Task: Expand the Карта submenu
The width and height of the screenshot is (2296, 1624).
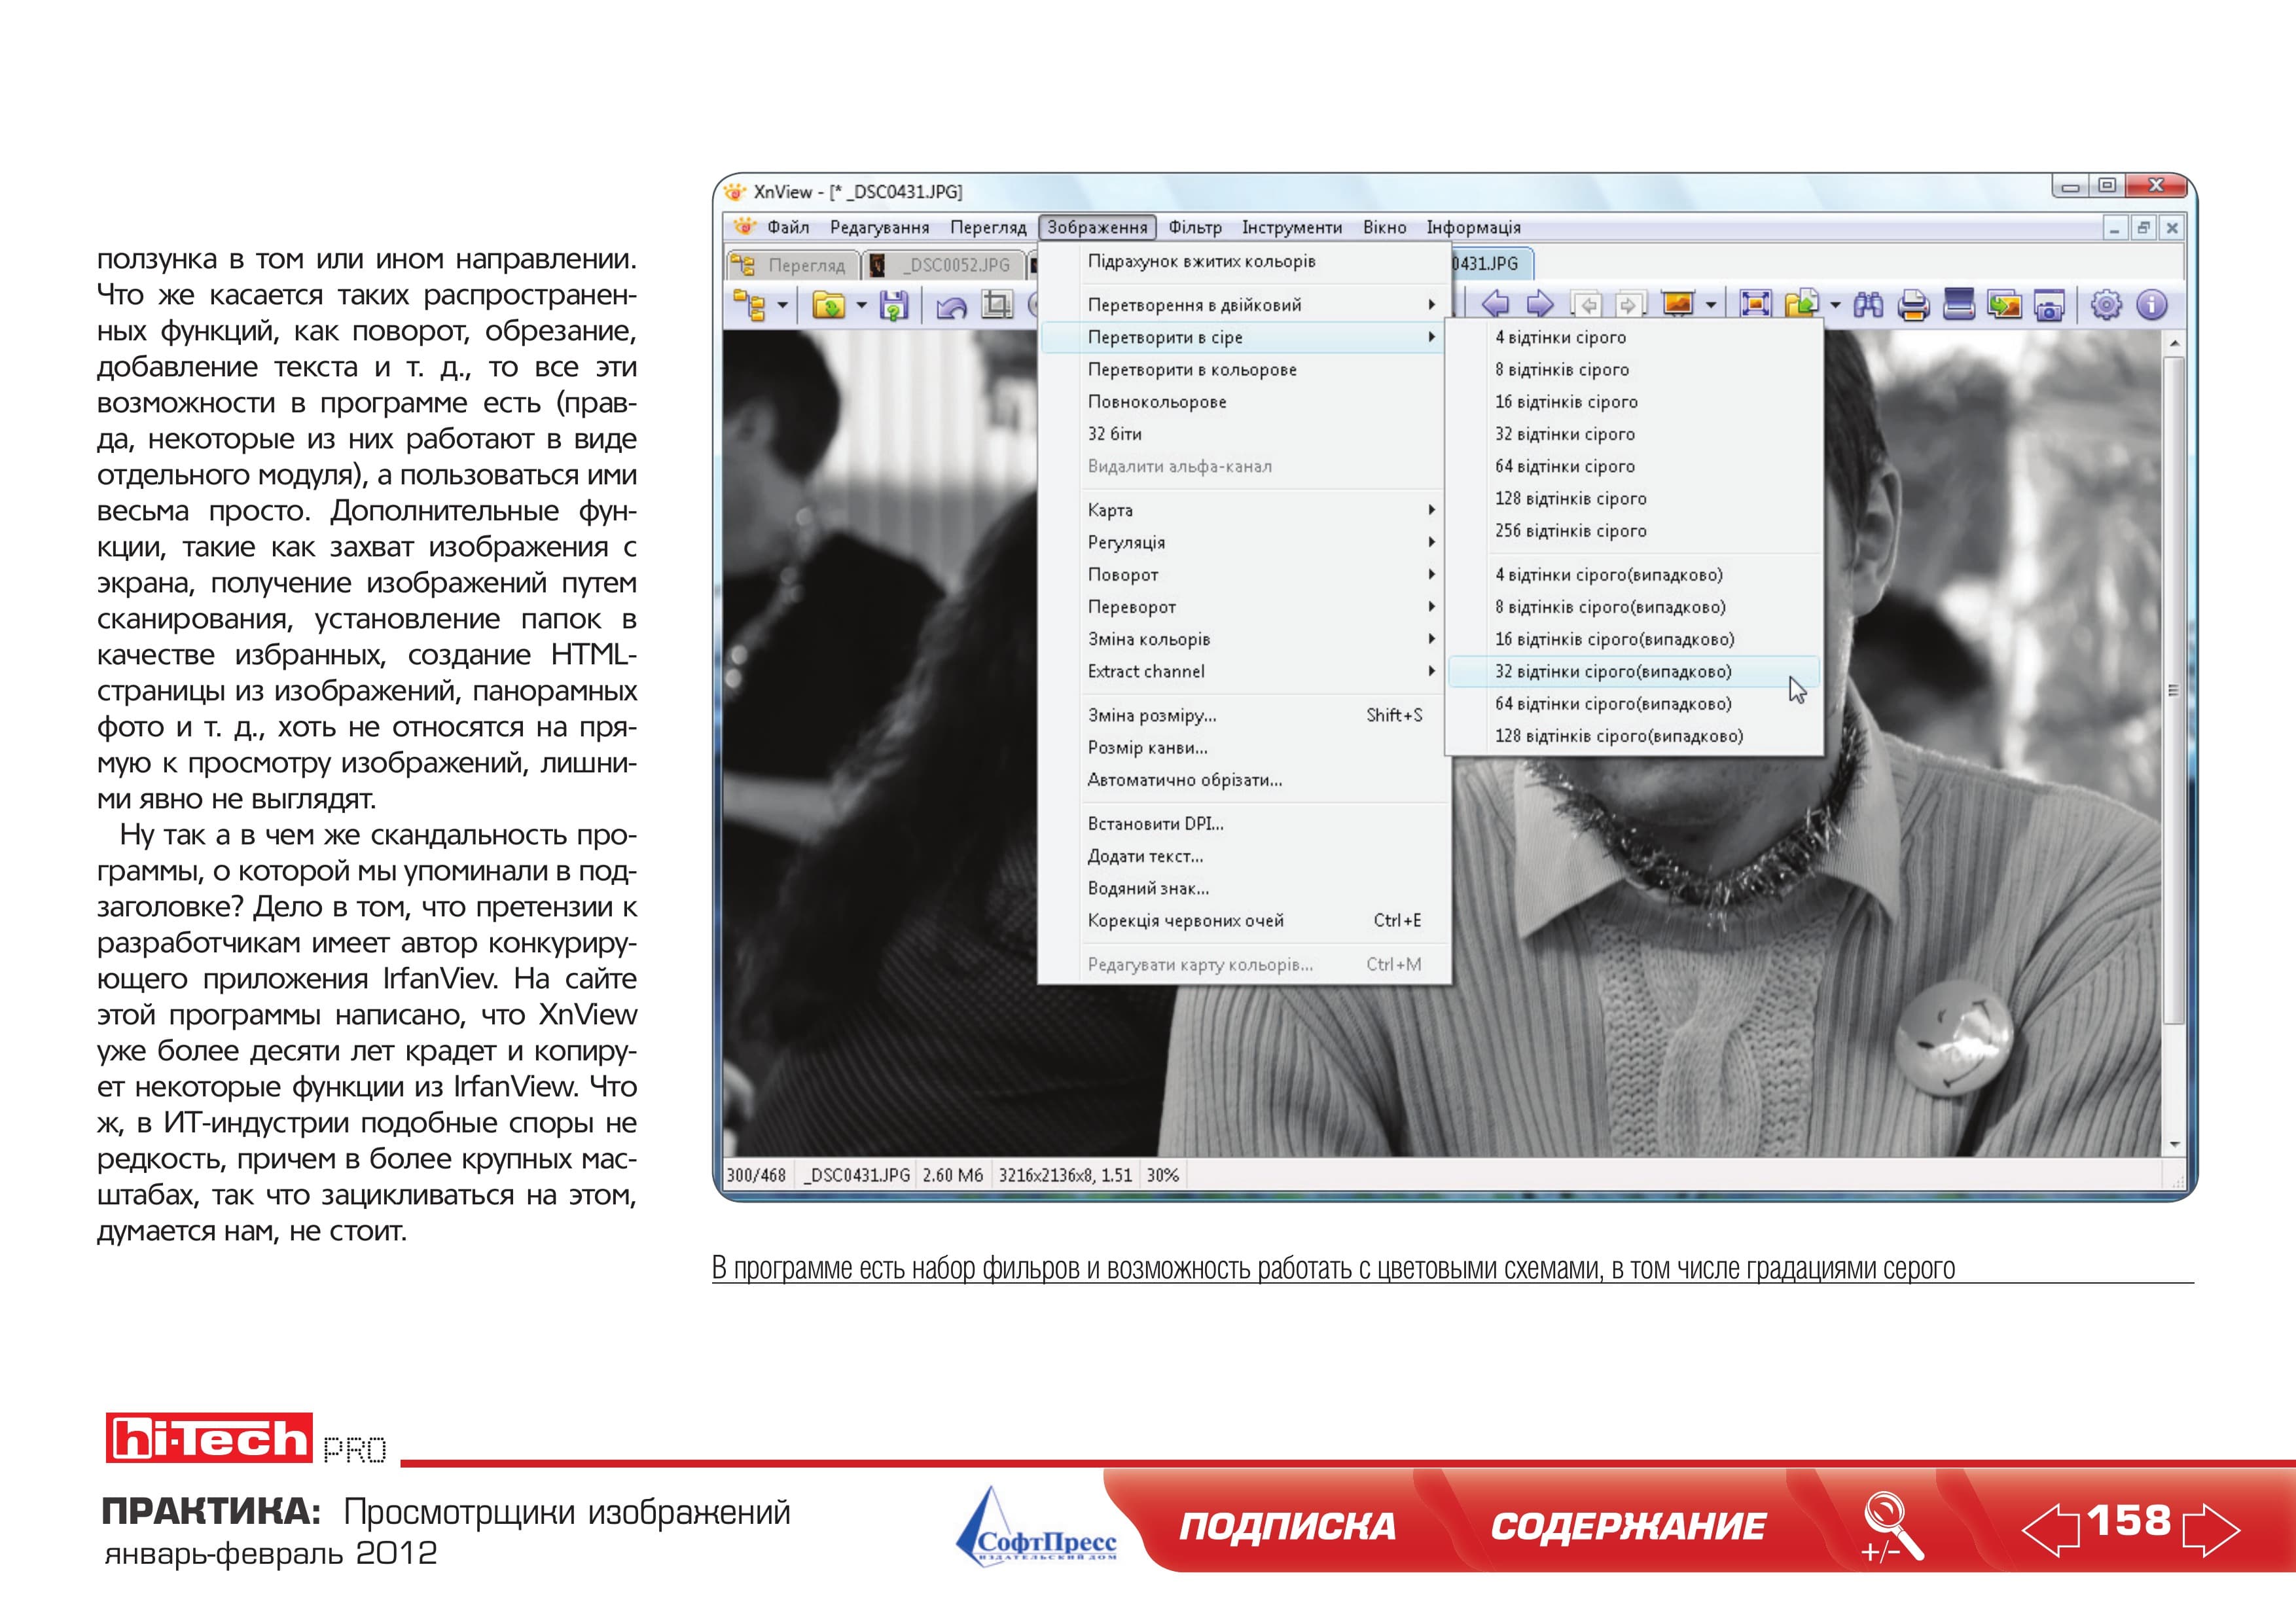Action: [x=1246, y=510]
